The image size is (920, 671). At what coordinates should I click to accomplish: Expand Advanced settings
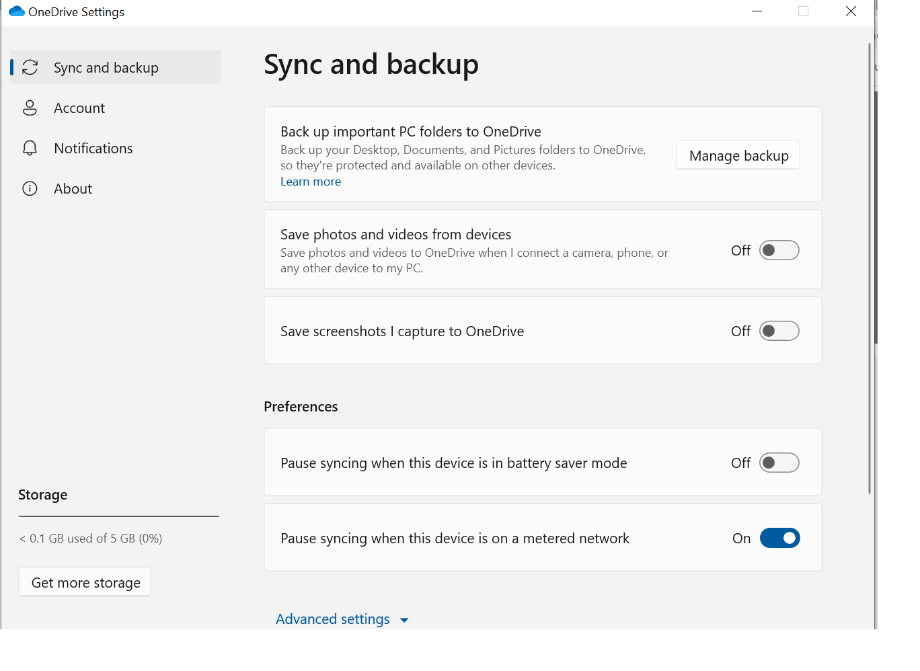tap(342, 619)
